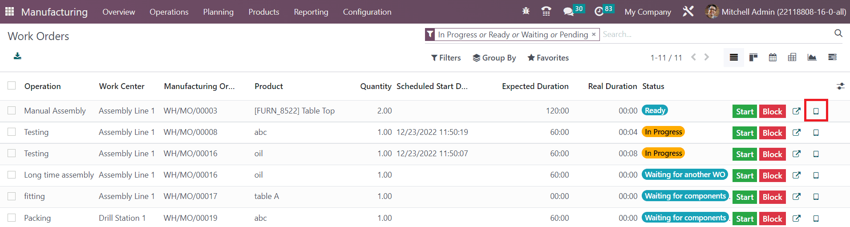Screen dimensions: 850x227
Task: Start the Manual Assembly work order
Action: [745, 111]
